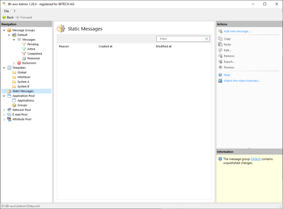Expand the Network Pool node
The width and height of the screenshot is (283, 209).
coord(4,110)
